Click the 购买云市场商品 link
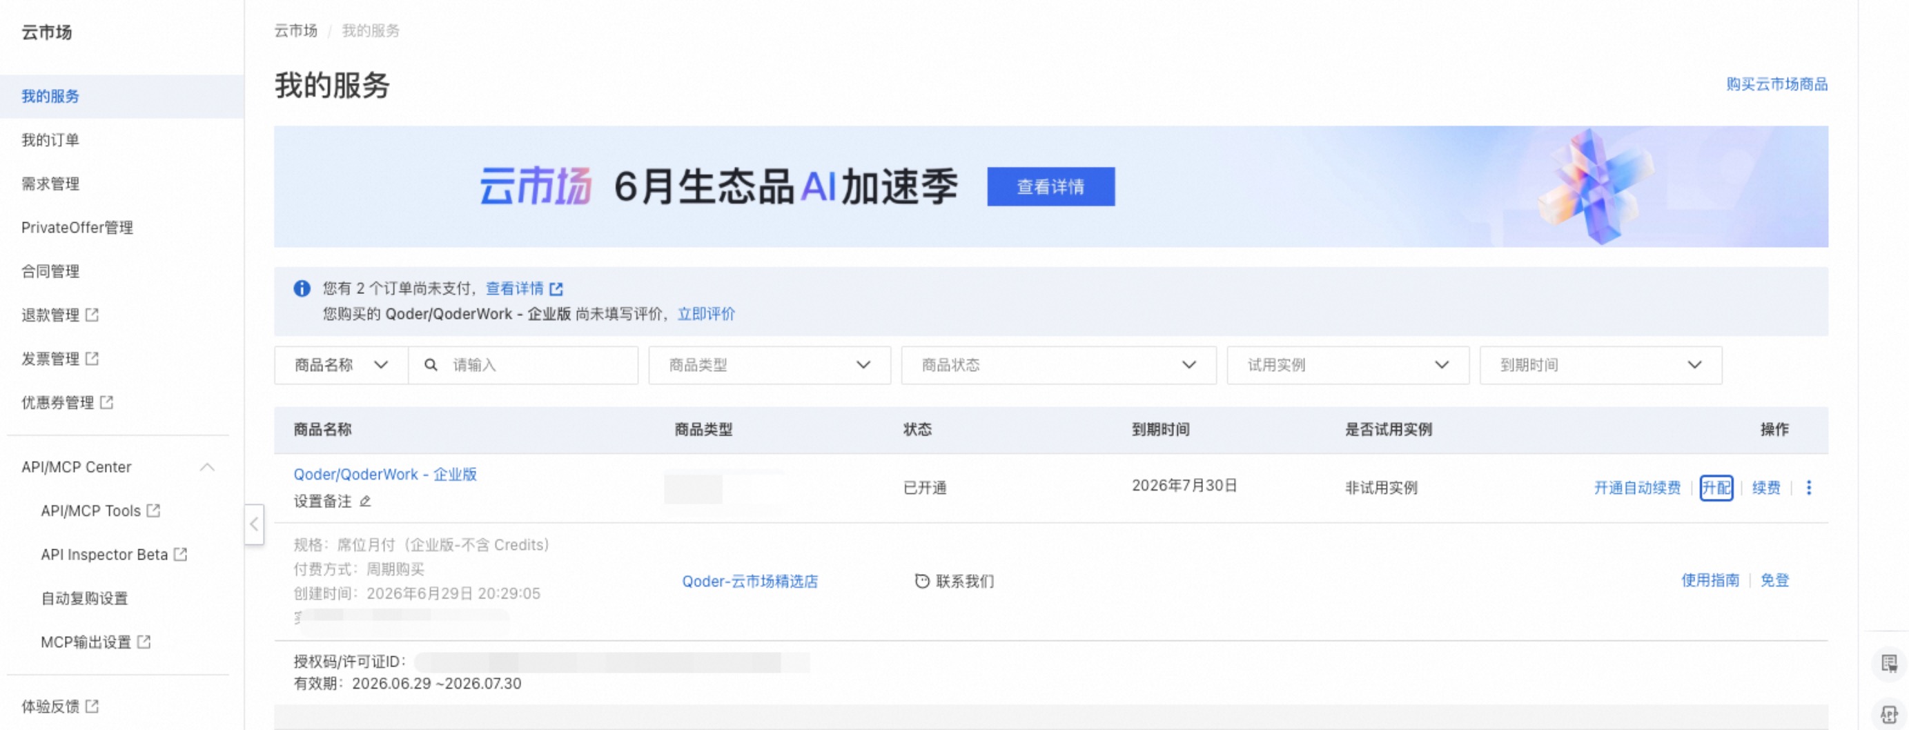This screenshot has width=1909, height=730. point(1777,84)
